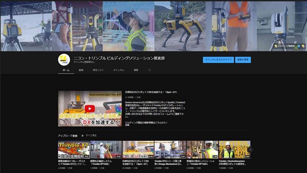Click the channel avatar Nikon Trimble logo
This screenshot has height=173, width=307.
click(x=64, y=60)
